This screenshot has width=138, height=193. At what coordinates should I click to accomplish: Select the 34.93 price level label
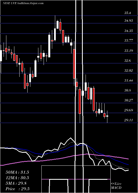point(129,21)
